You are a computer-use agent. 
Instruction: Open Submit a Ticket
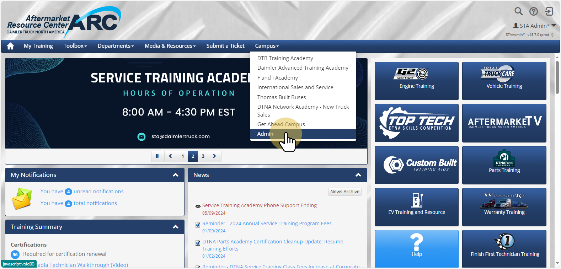point(225,46)
